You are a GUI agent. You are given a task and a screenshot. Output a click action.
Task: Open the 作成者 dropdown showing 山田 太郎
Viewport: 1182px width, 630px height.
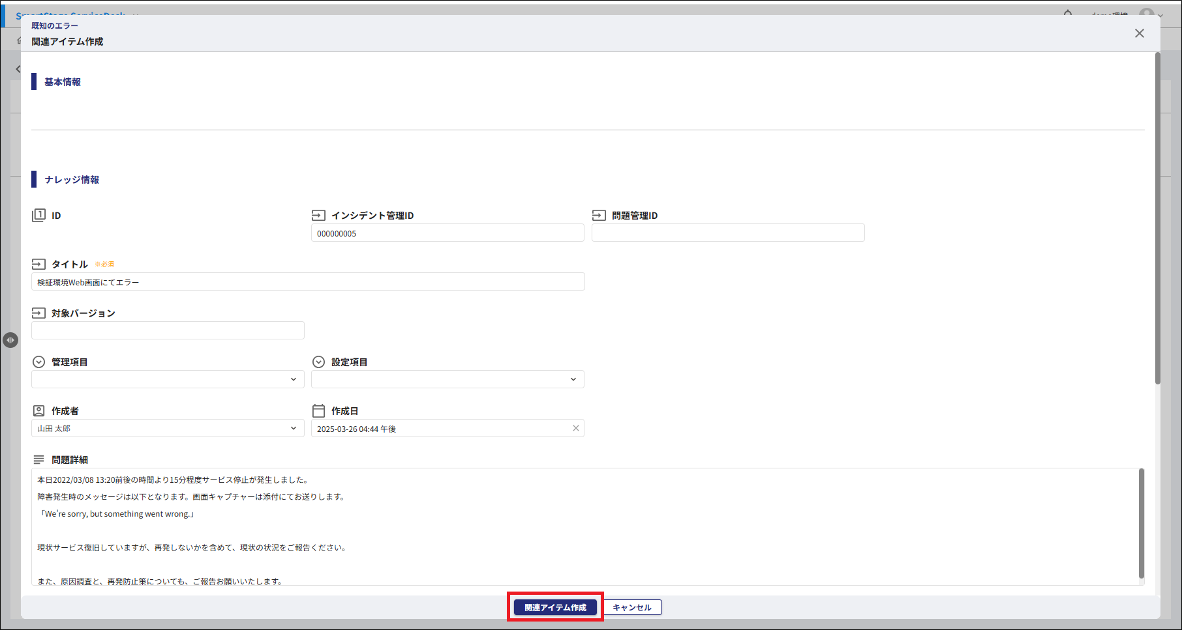168,428
